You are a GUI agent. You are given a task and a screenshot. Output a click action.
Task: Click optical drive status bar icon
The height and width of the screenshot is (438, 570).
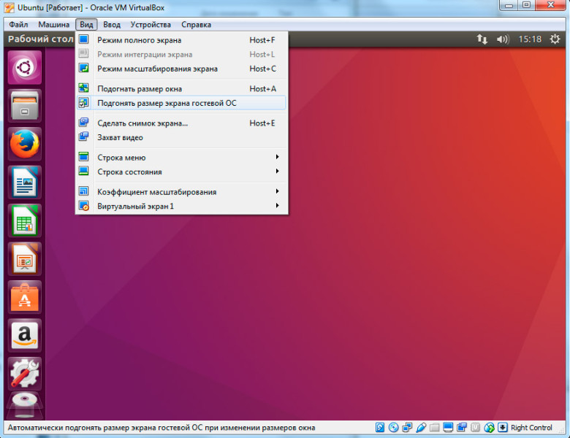click(393, 428)
